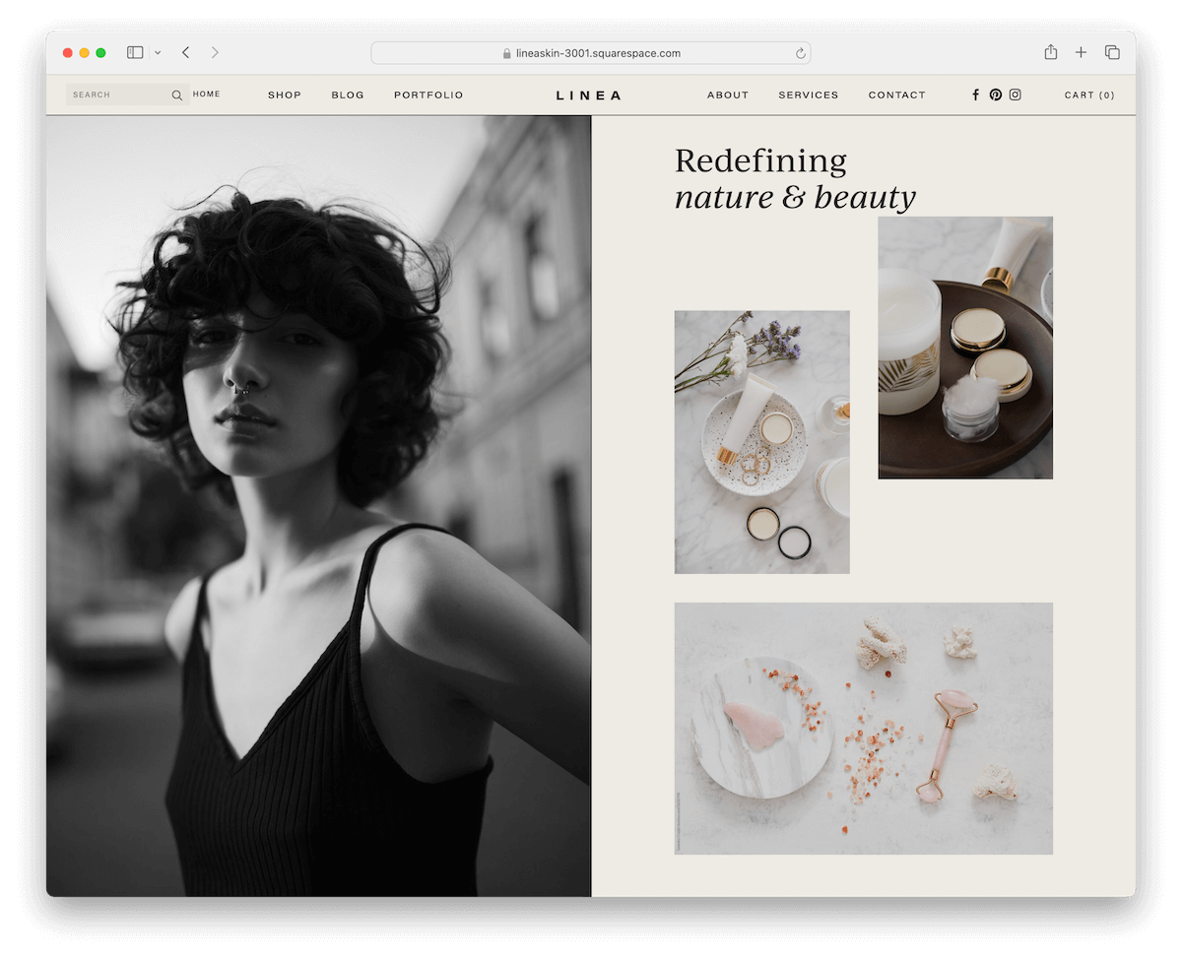Click the Pinterest social icon
The height and width of the screenshot is (958, 1182).
996,95
